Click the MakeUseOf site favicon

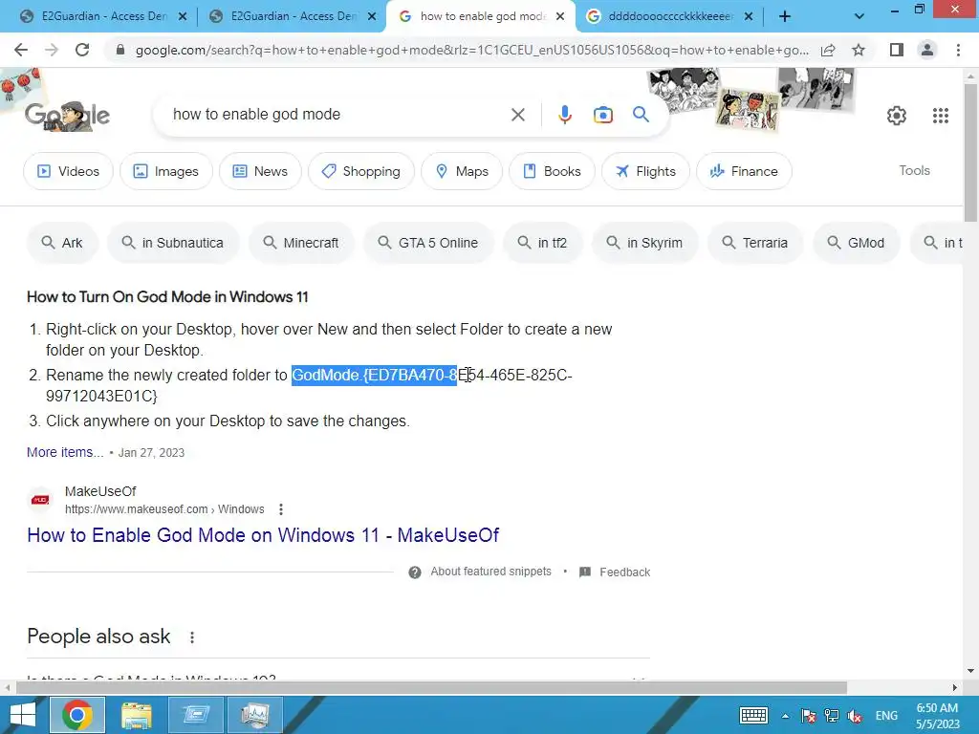coord(40,500)
